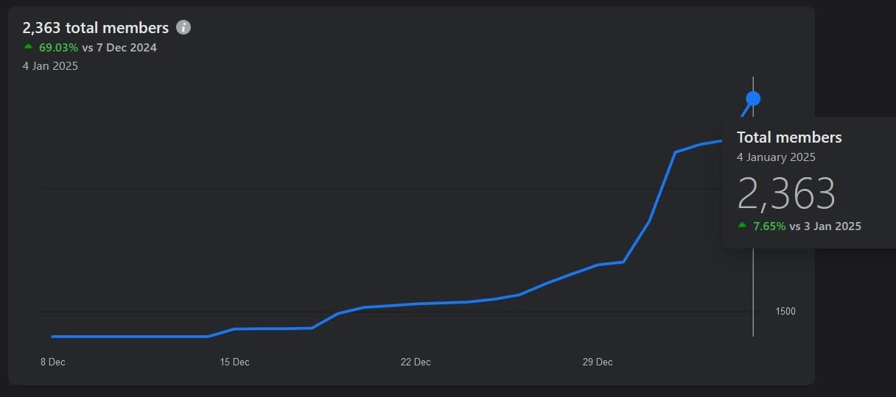
Task: Click the '15 Dec' axis label
Action: pyautogui.click(x=234, y=362)
